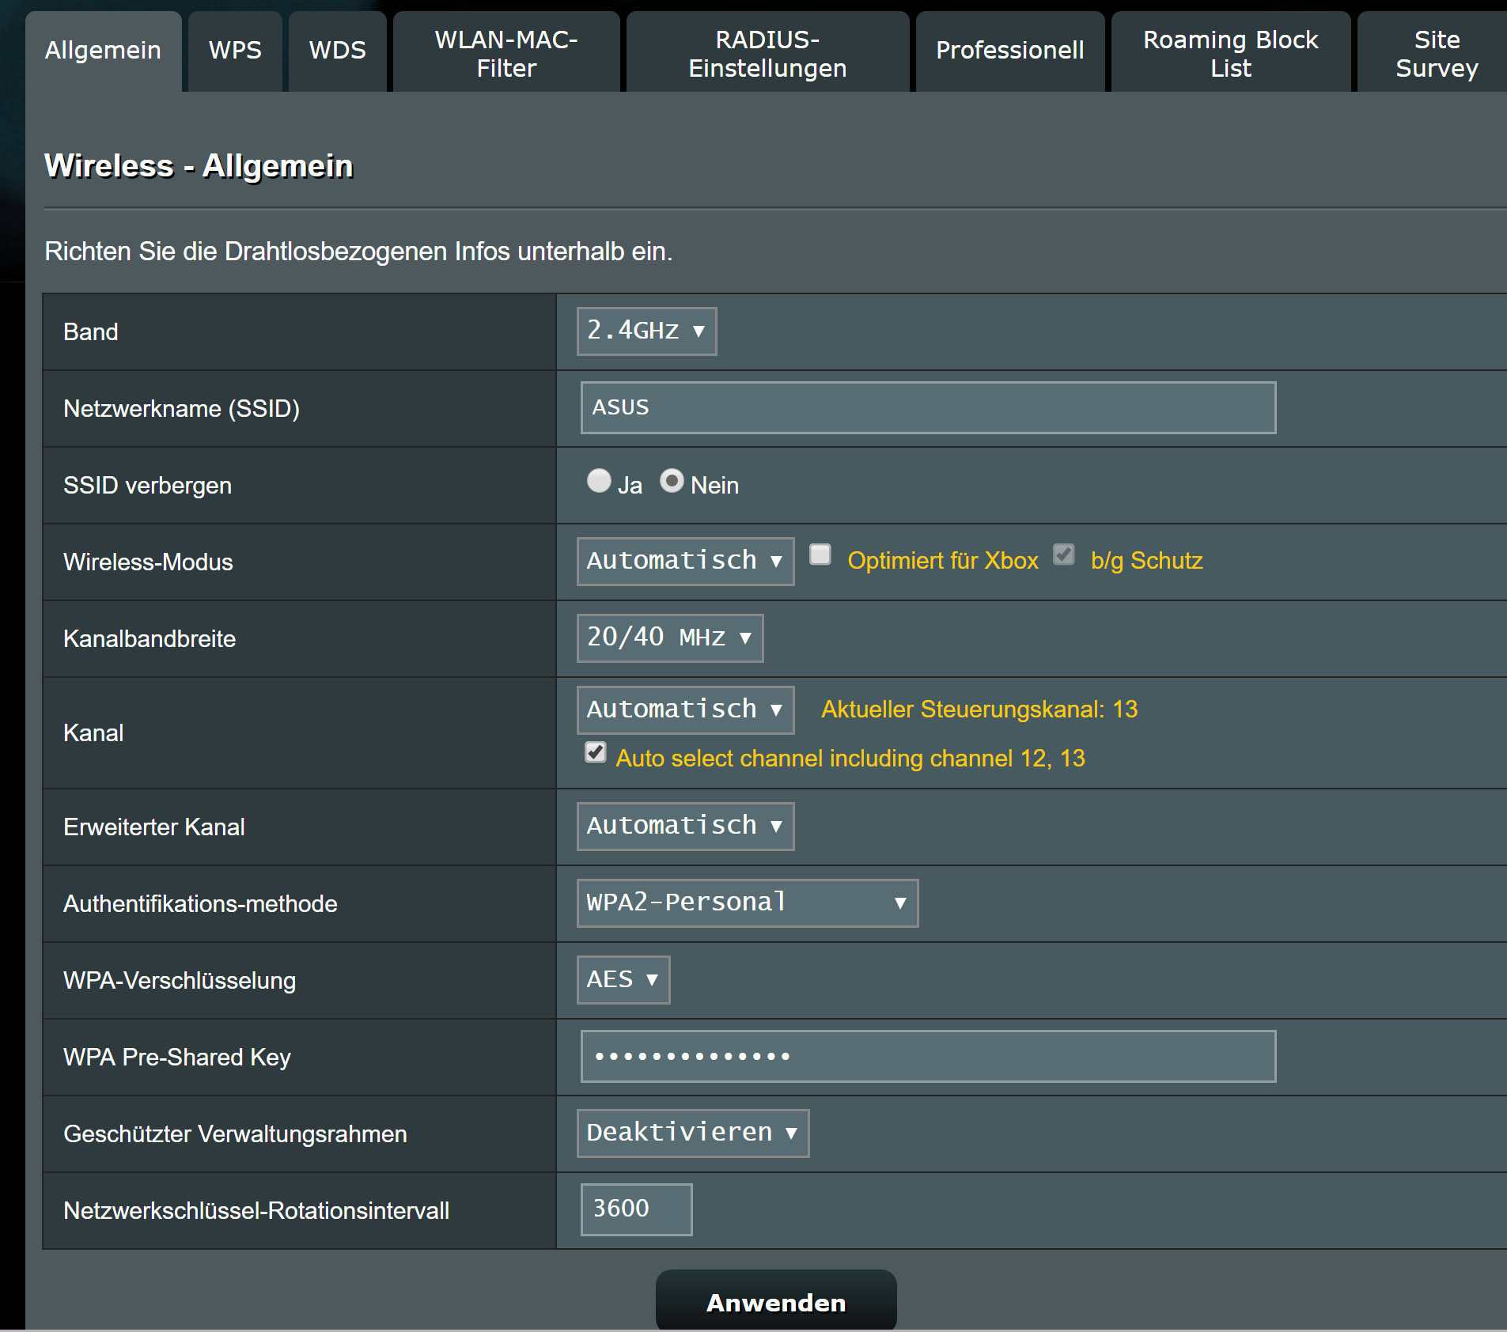Open the Kanal Automatisch dropdown
The width and height of the screenshot is (1507, 1332).
click(685, 710)
